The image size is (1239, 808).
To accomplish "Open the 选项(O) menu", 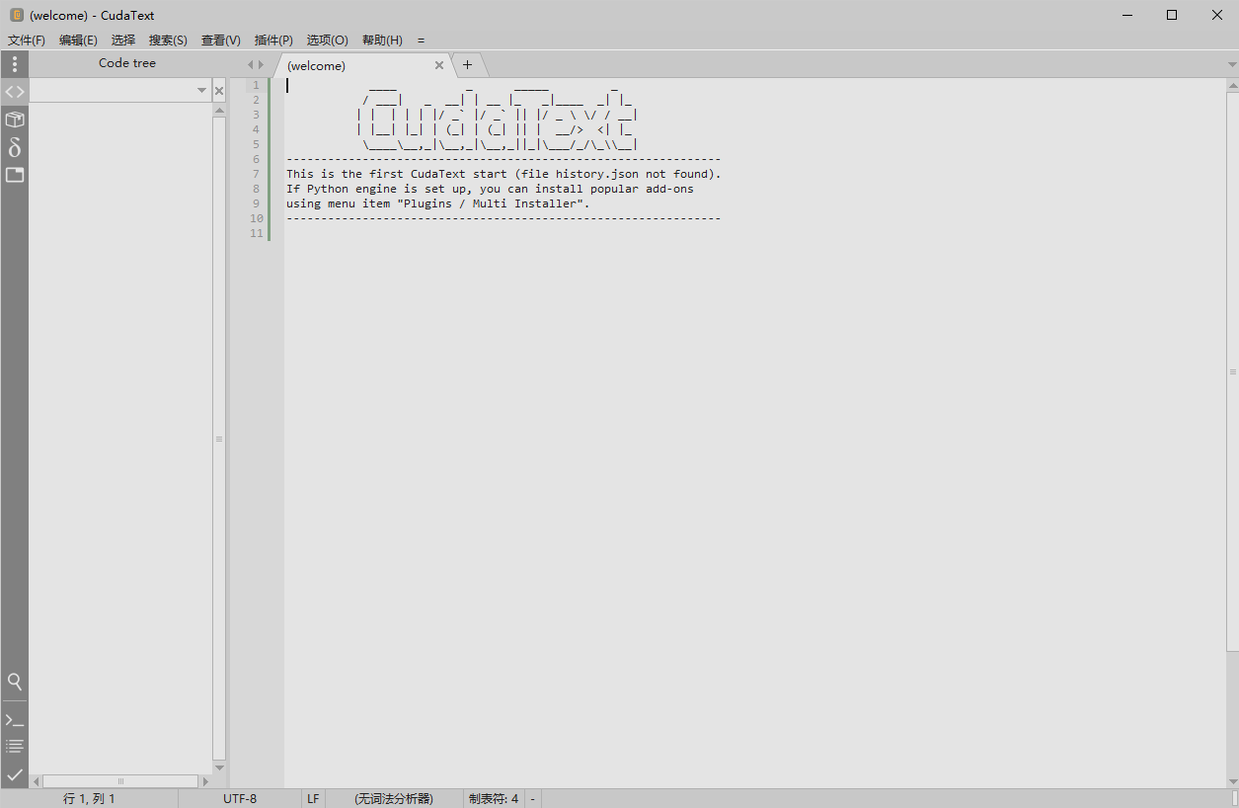I will (x=328, y=40).
